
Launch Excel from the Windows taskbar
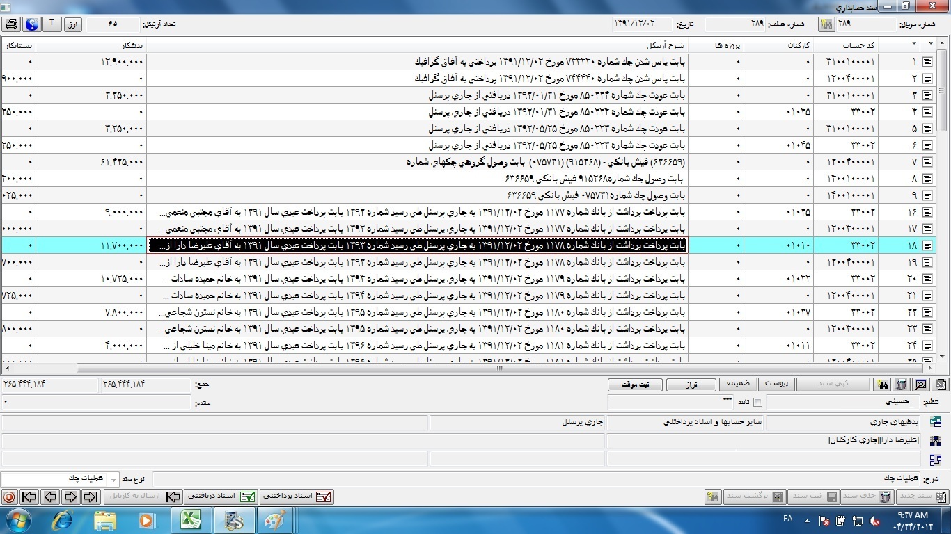[x=191, y=520]
